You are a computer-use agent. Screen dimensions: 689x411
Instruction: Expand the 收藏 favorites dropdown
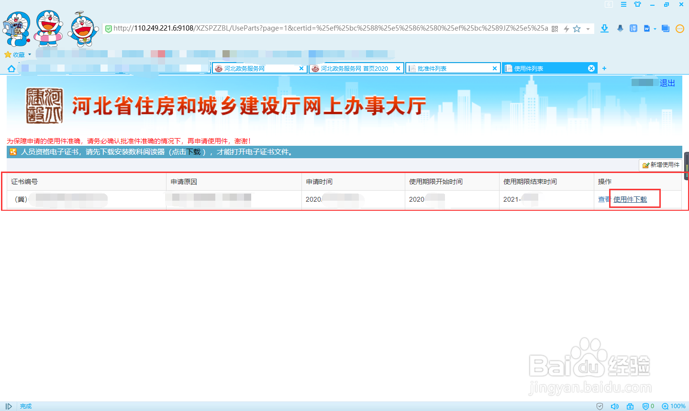coord(17,54)
